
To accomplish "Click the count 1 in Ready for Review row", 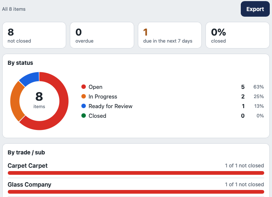I will (243, 106).
